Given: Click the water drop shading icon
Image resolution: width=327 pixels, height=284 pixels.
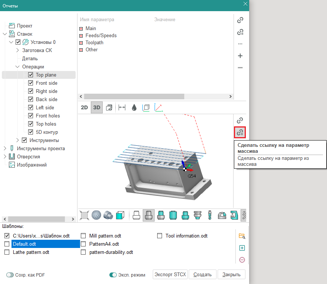Looking at the screenshot, I should point(134,107).
